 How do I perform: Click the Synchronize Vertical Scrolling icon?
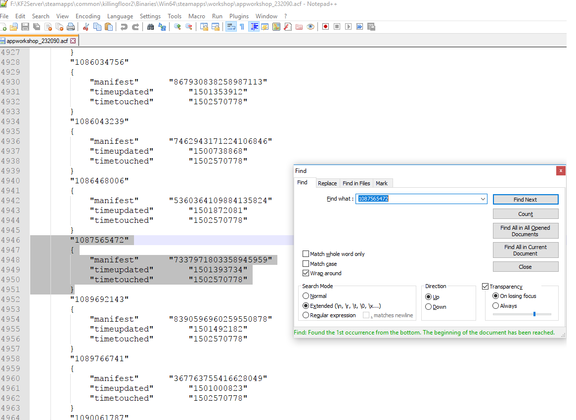[x=204, y=27]
